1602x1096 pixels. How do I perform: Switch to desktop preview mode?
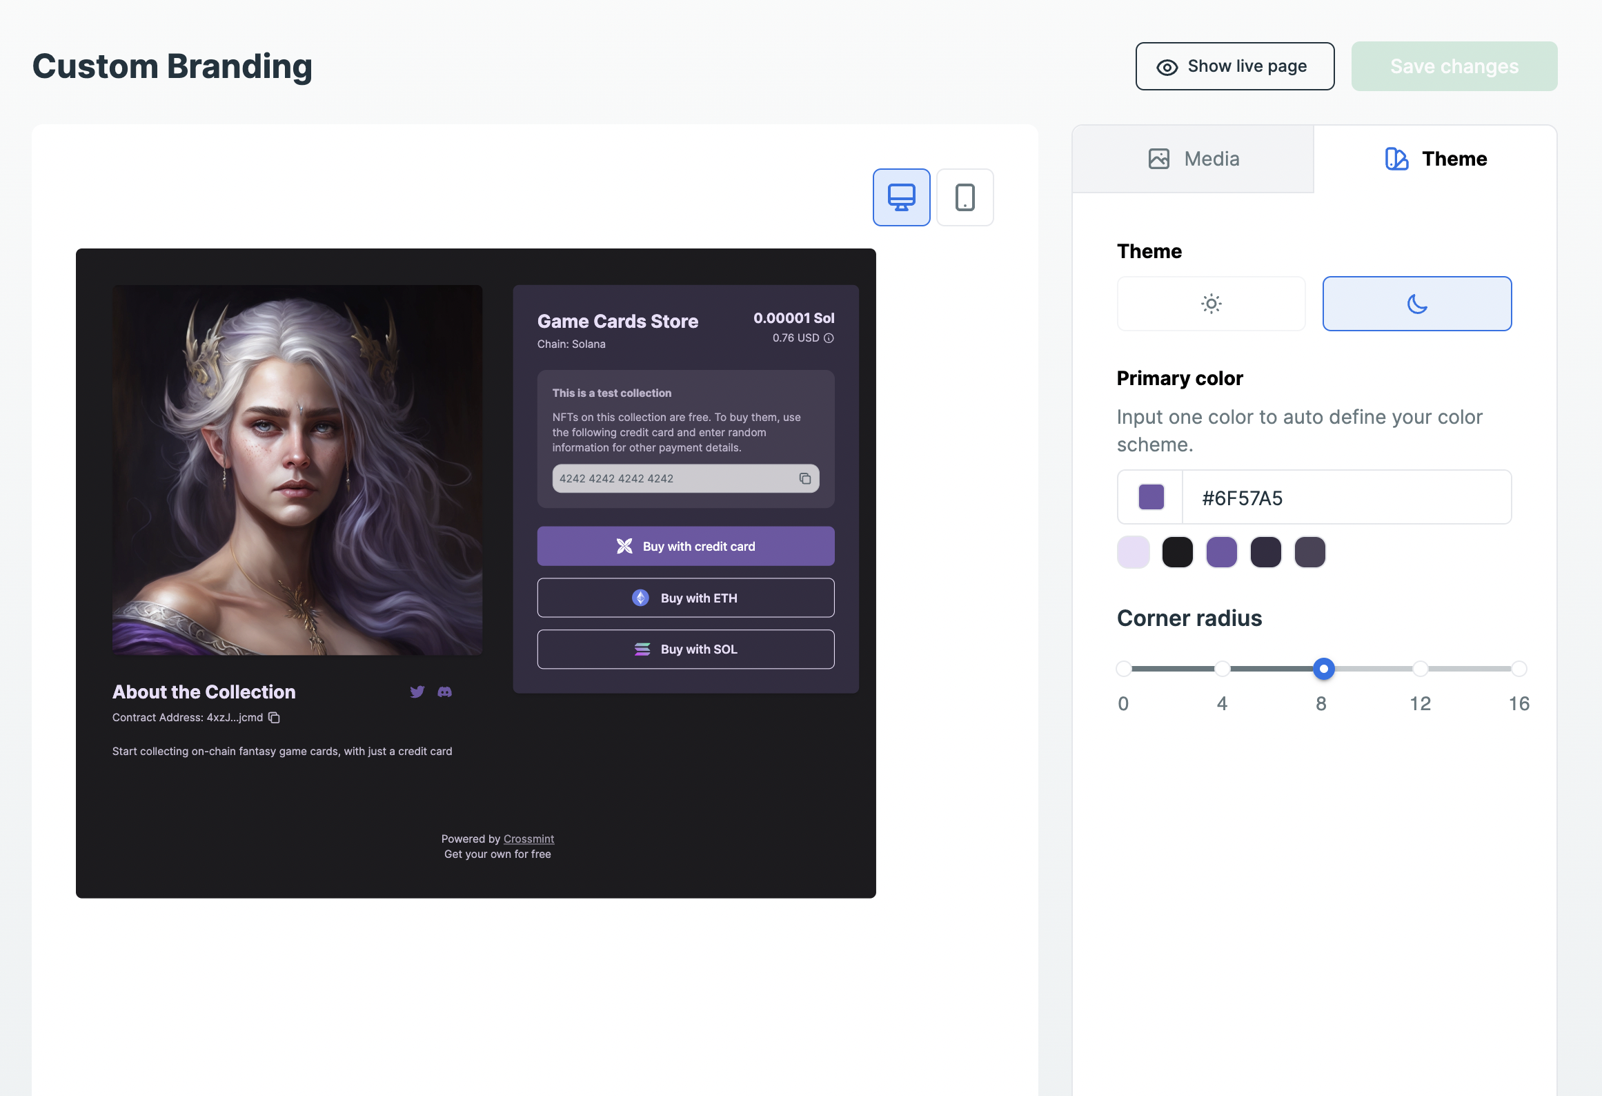coord(901,197)
